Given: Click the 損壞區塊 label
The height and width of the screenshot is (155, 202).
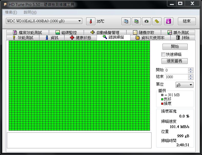Looking at the screenshot, I should pyautogui.click(x=169, y=111).
